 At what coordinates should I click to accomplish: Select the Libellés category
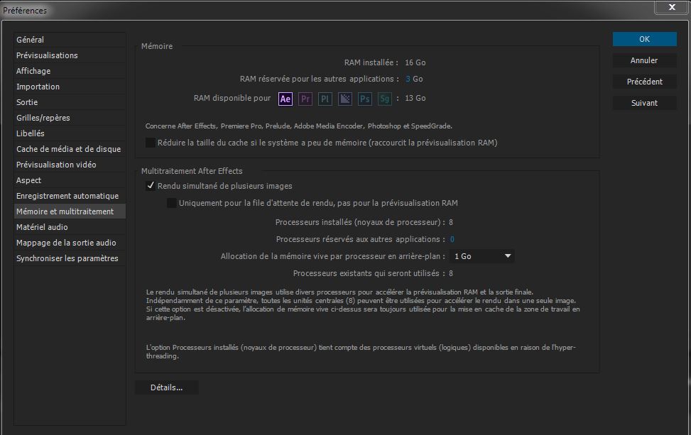[x=70, y=133]
